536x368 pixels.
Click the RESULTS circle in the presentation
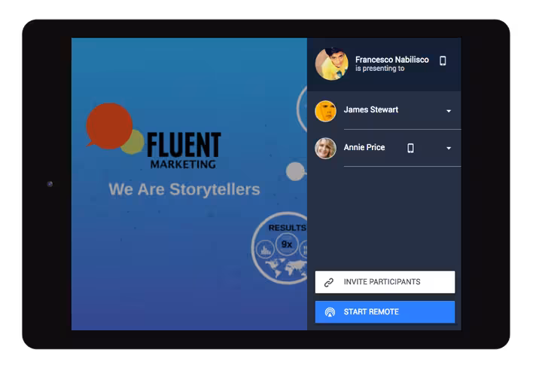click(279, 248)
